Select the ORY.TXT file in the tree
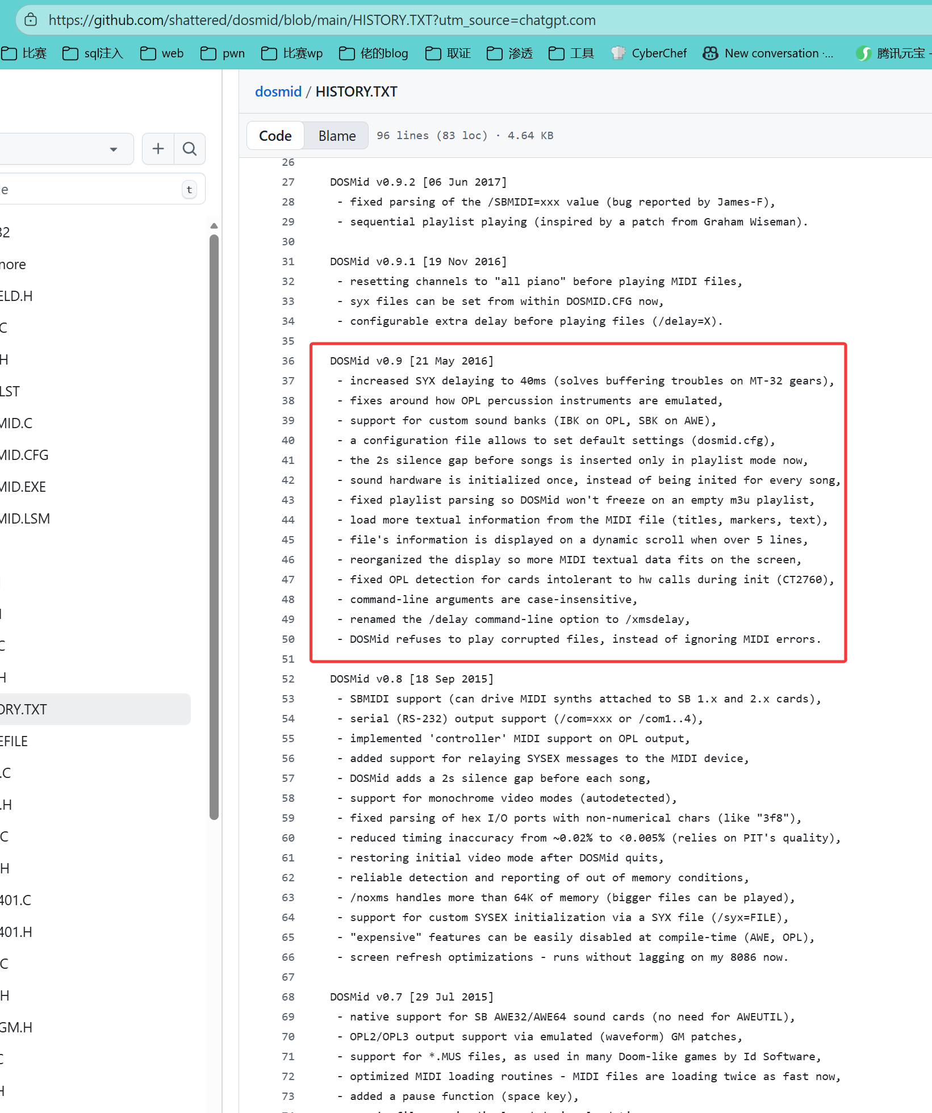932x1113 pixels. pos(95,709)
